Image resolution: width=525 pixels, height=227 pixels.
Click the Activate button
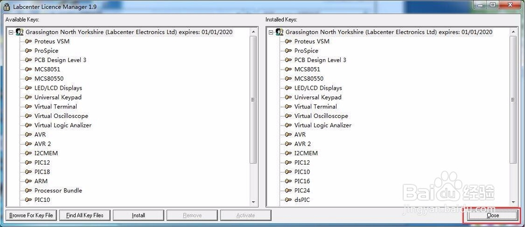[x=245, y=215]
